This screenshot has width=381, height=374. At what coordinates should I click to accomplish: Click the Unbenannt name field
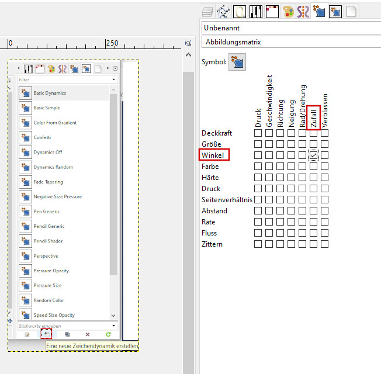[x=290, y=27]
